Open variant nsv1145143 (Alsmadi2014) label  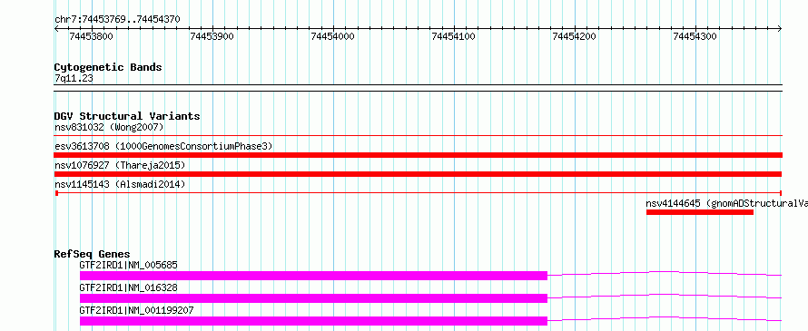pyautogui.click(x=120, y=184)
